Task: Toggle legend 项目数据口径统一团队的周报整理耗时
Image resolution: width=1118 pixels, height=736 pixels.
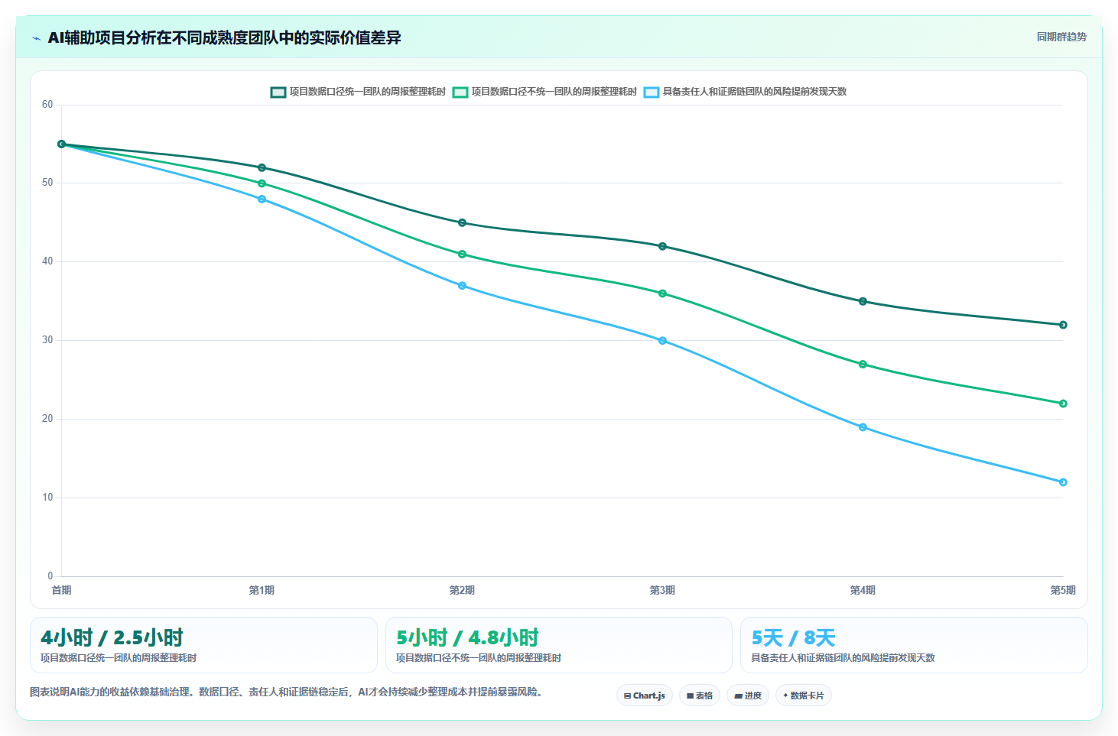Action: coord(358,92)
